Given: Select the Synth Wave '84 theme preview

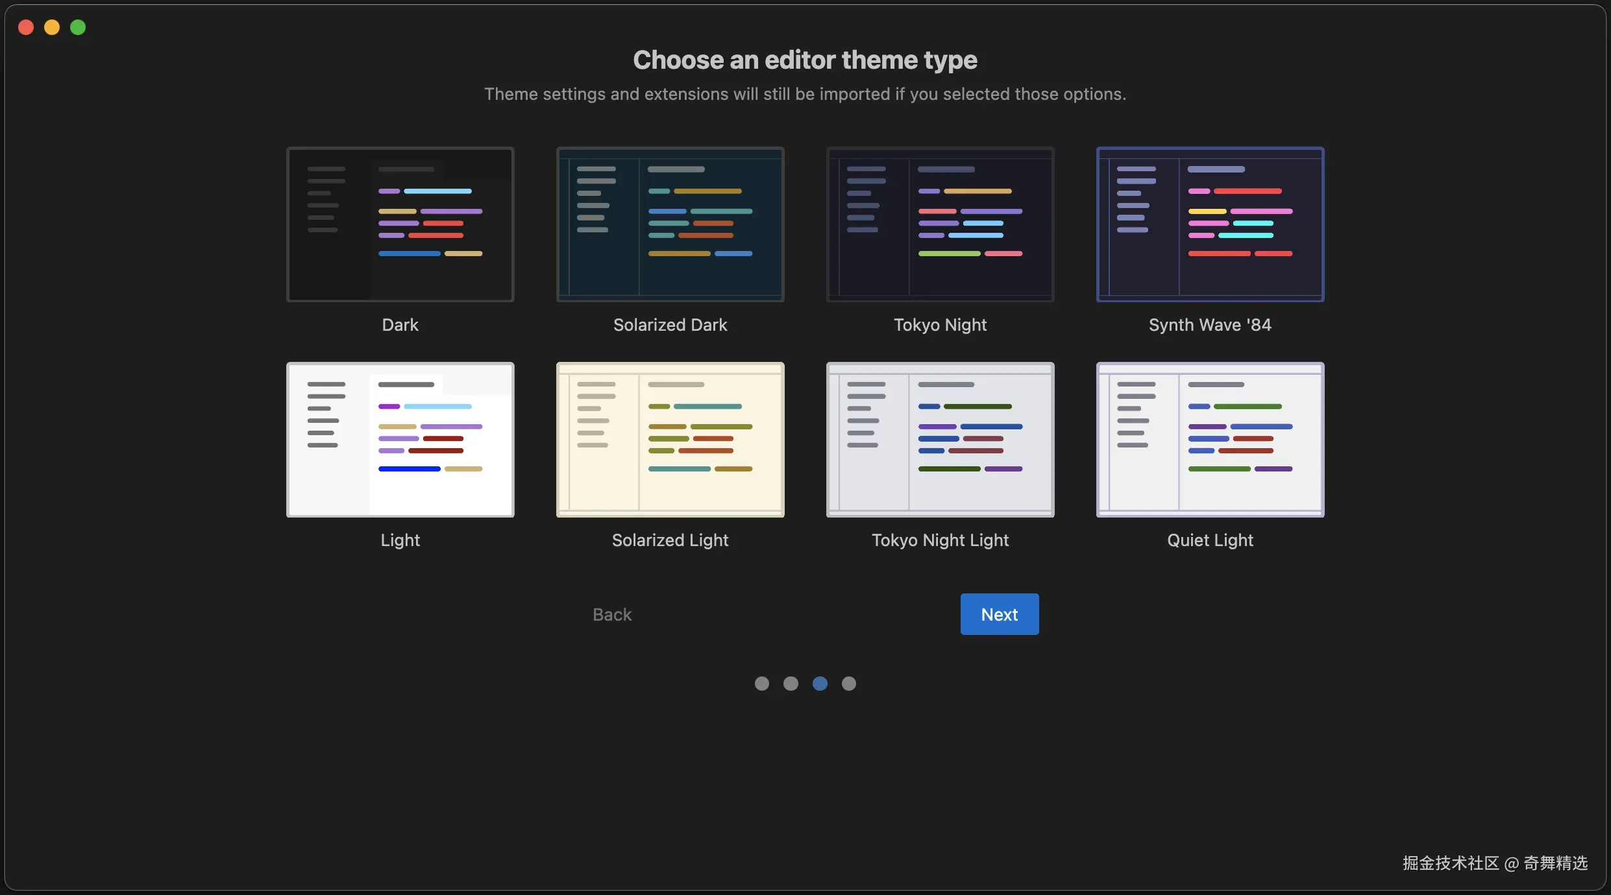Looking at the screenshot, I should [1210, 224].
